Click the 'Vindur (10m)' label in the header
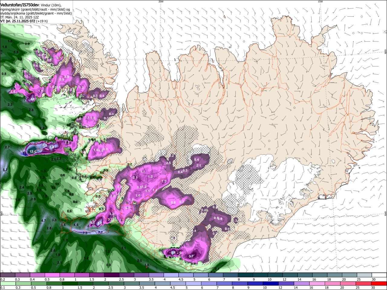 [x=51, y=5]
